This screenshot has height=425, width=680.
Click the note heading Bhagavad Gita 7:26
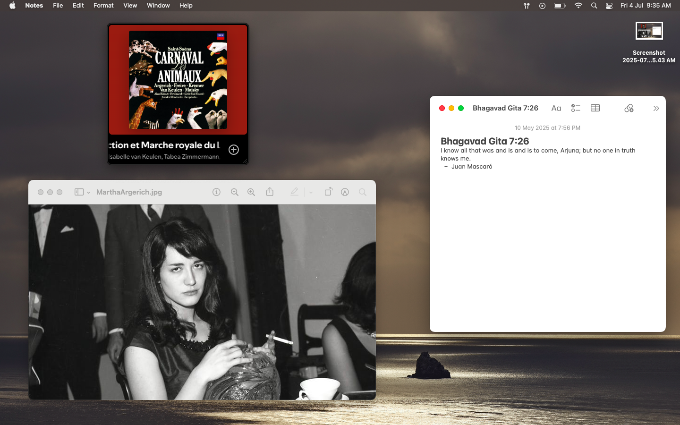(484, 141)
